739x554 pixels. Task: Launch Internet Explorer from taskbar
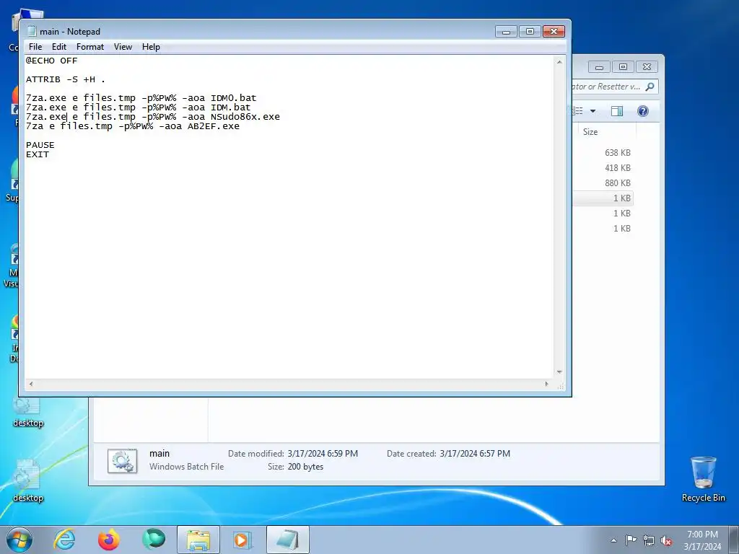(64, 540)
